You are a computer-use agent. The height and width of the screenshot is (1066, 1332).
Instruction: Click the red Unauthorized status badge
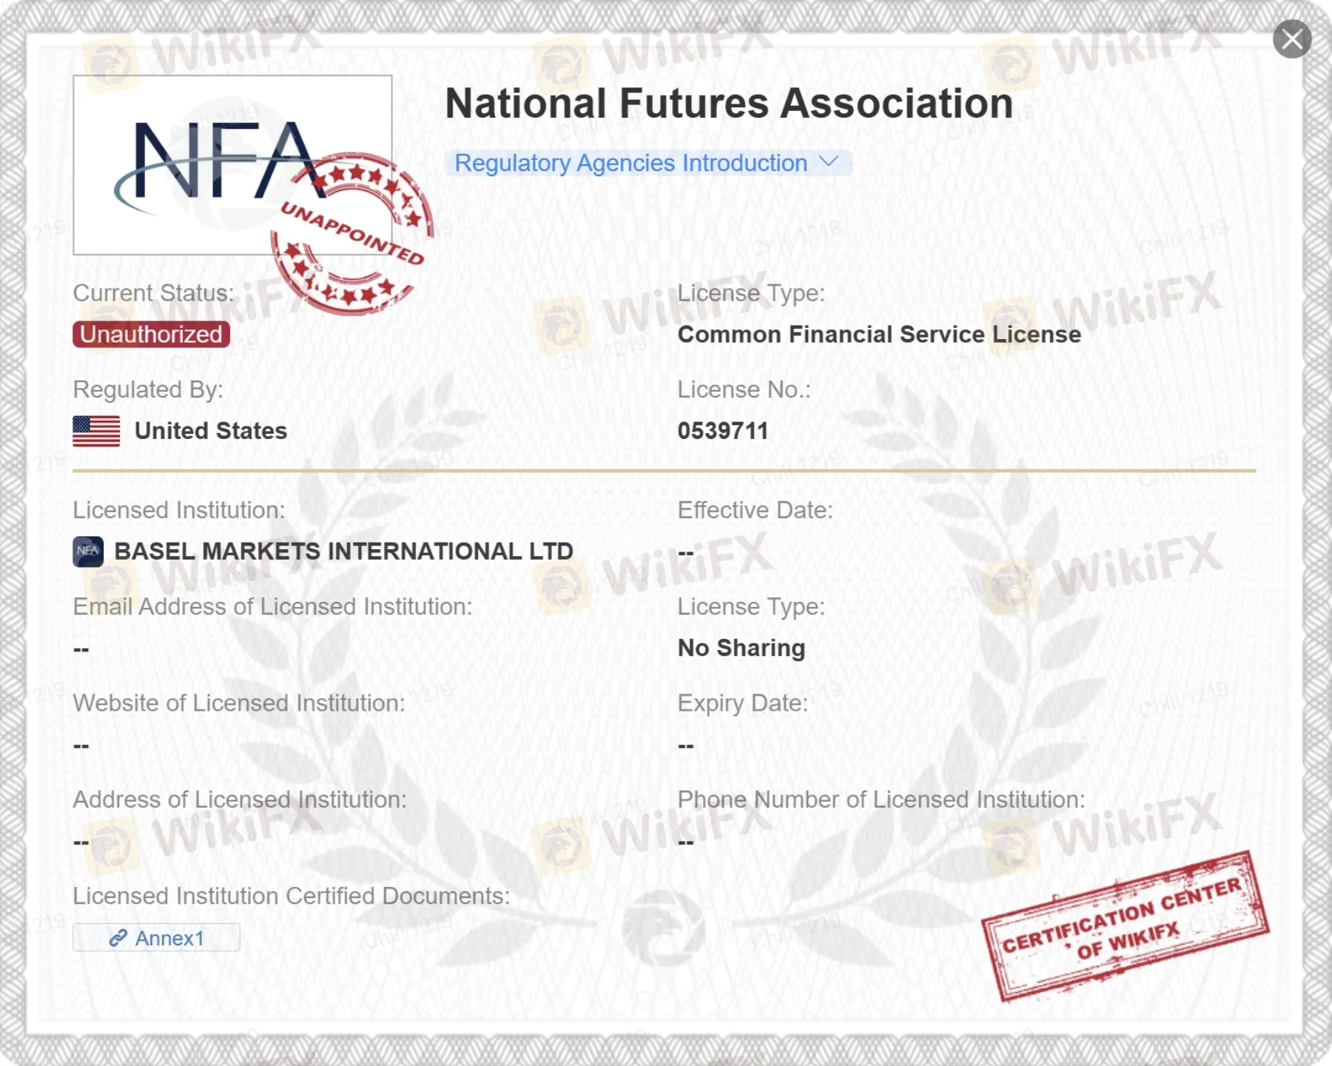pos(151,334)
